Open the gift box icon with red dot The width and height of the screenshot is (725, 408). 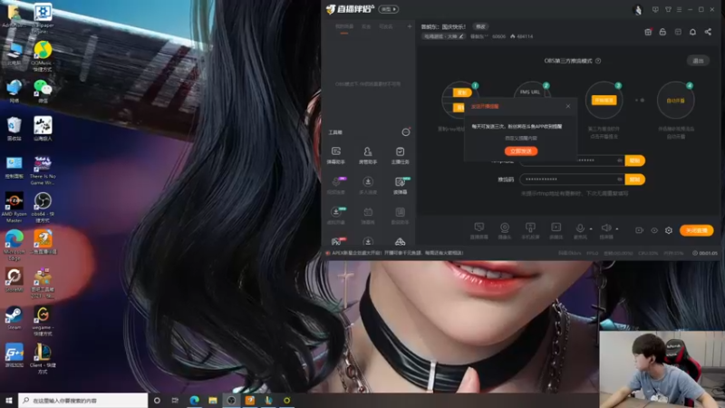tap(648, 32)
